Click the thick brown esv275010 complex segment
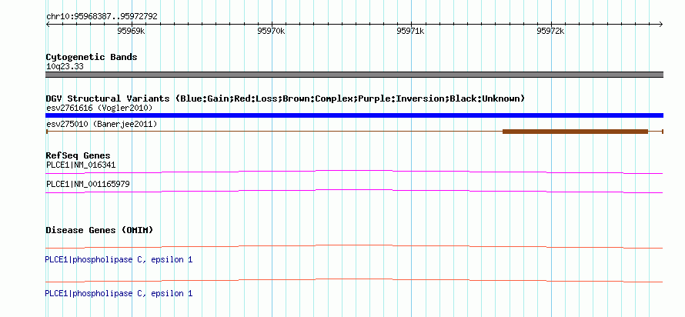 (576, 132)
